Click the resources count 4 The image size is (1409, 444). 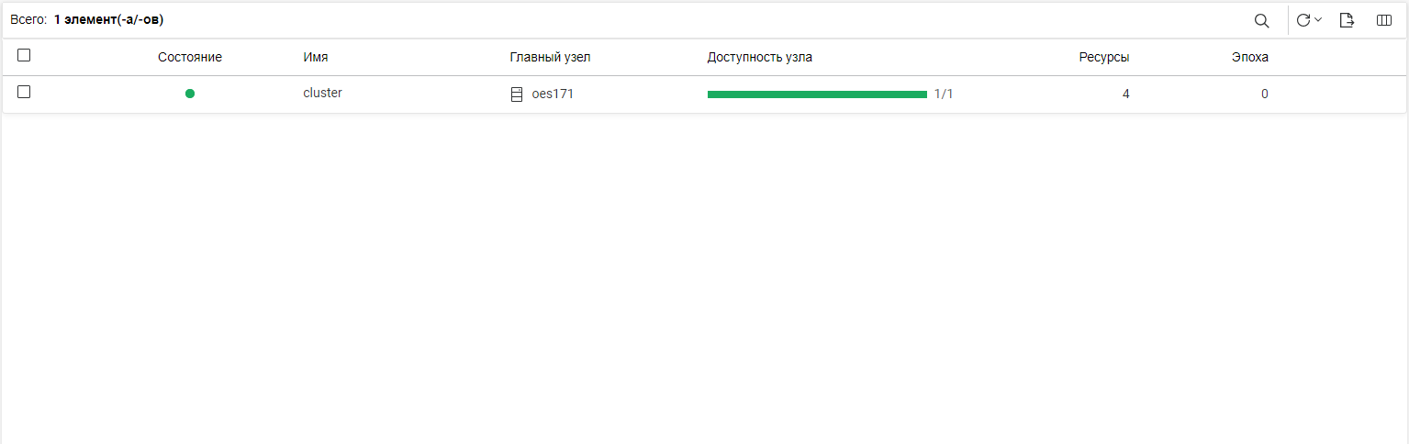(x=1126, y=94)
